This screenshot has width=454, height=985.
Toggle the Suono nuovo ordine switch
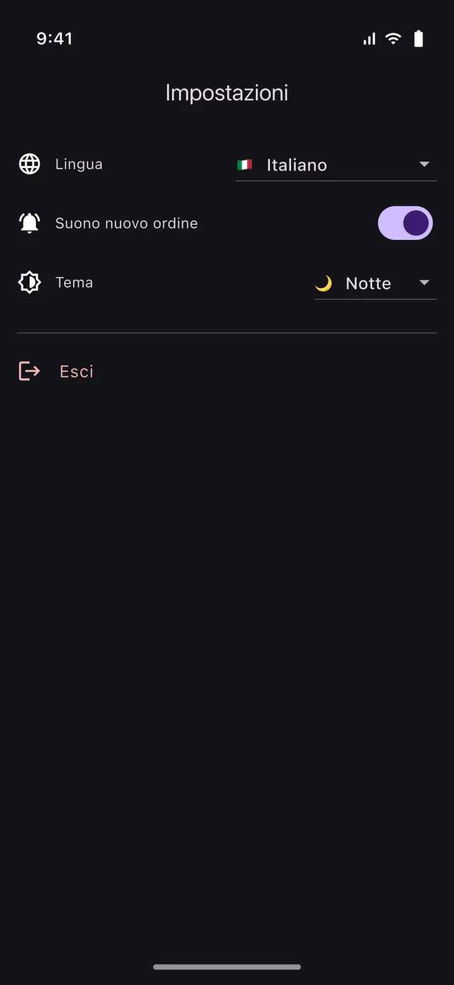tap(405, 223)
